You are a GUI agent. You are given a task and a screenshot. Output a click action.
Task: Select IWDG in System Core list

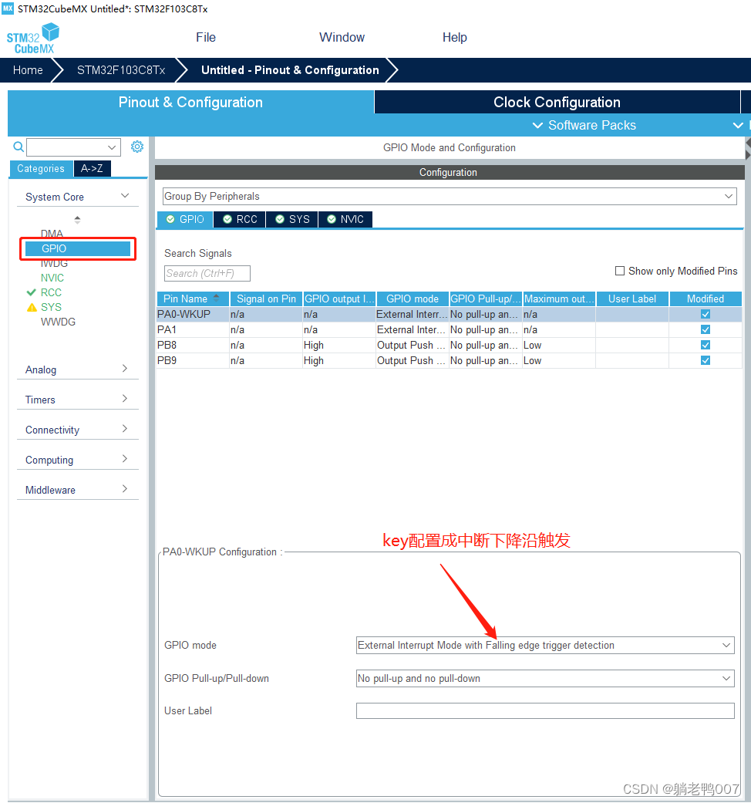54,263
